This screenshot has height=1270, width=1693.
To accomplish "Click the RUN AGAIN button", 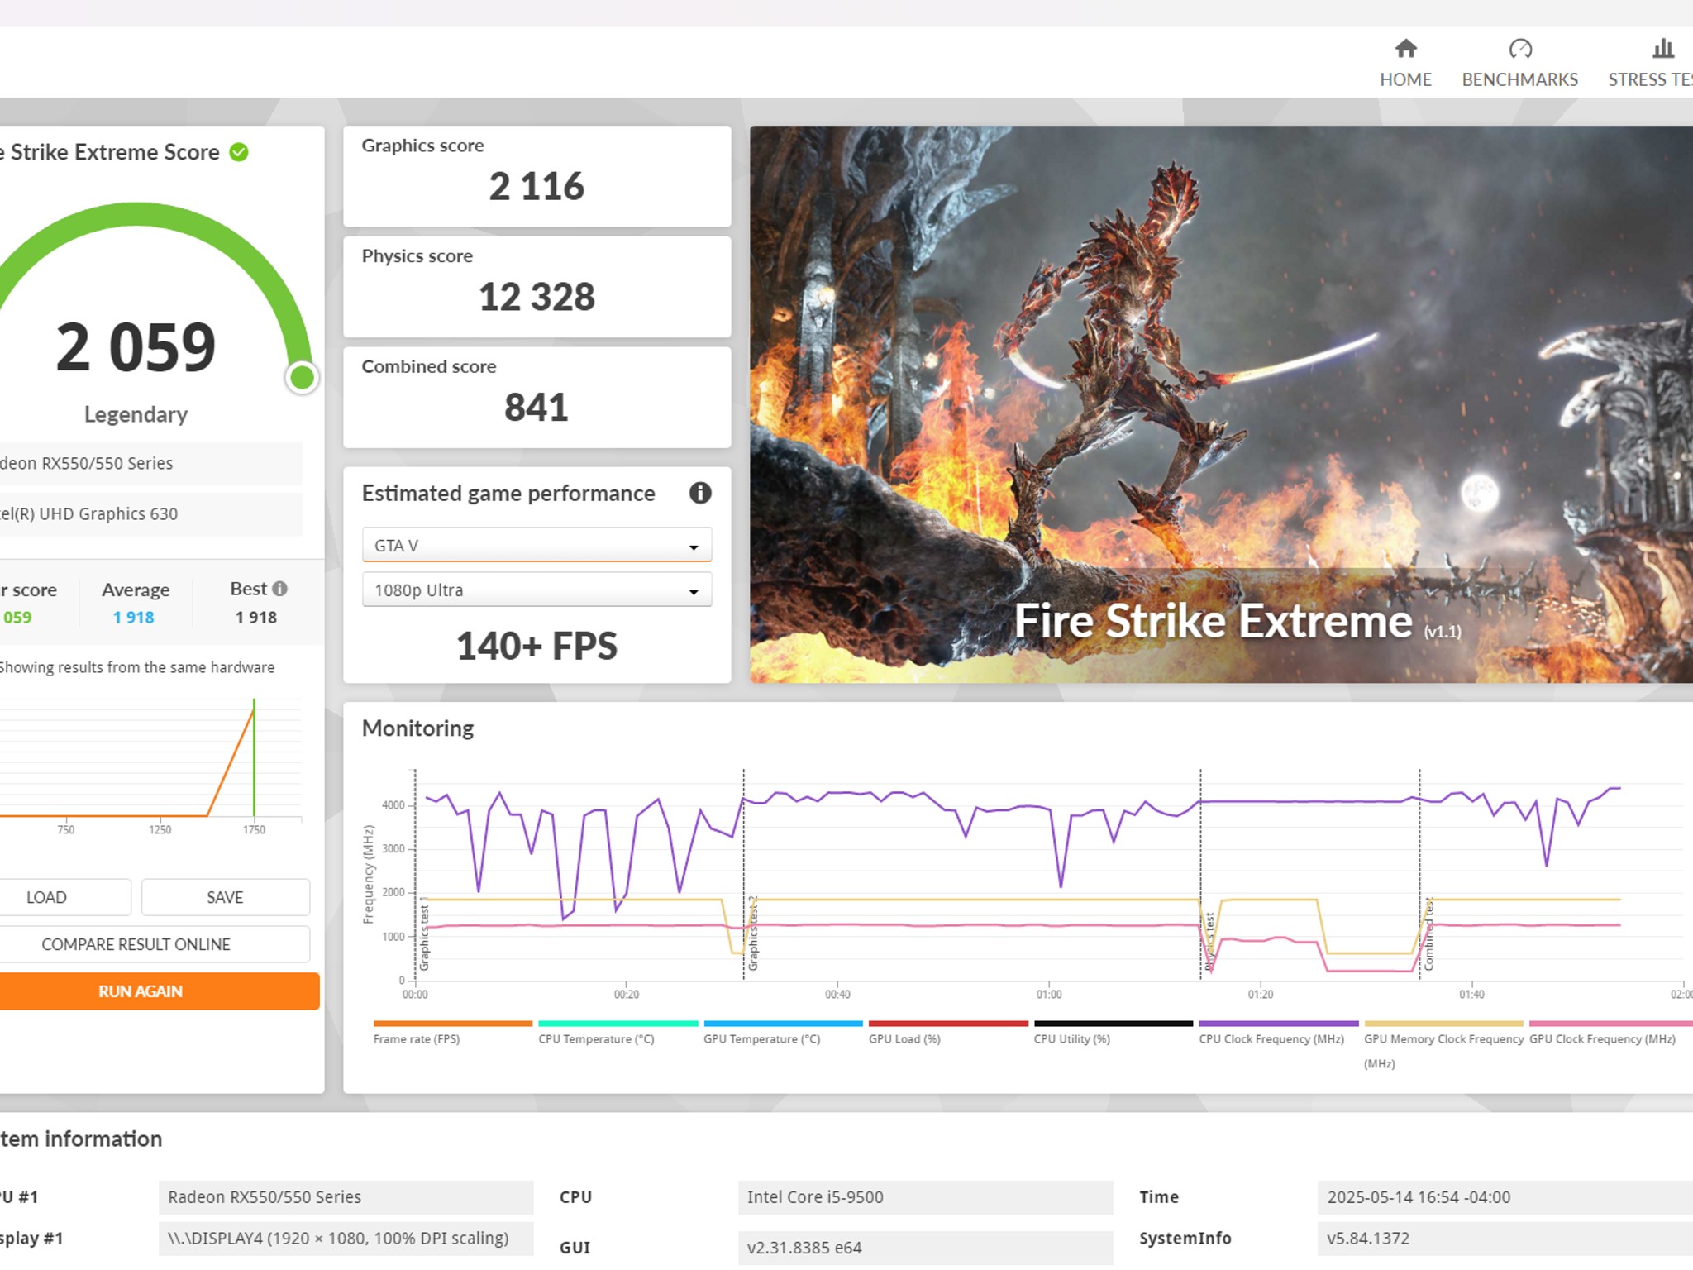I will (141, 991).
